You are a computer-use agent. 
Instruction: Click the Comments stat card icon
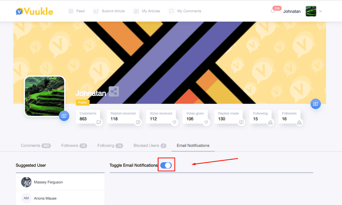[99, 122]
